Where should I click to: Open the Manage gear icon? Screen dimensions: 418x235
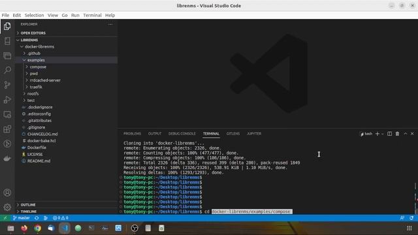pos(7,207)
